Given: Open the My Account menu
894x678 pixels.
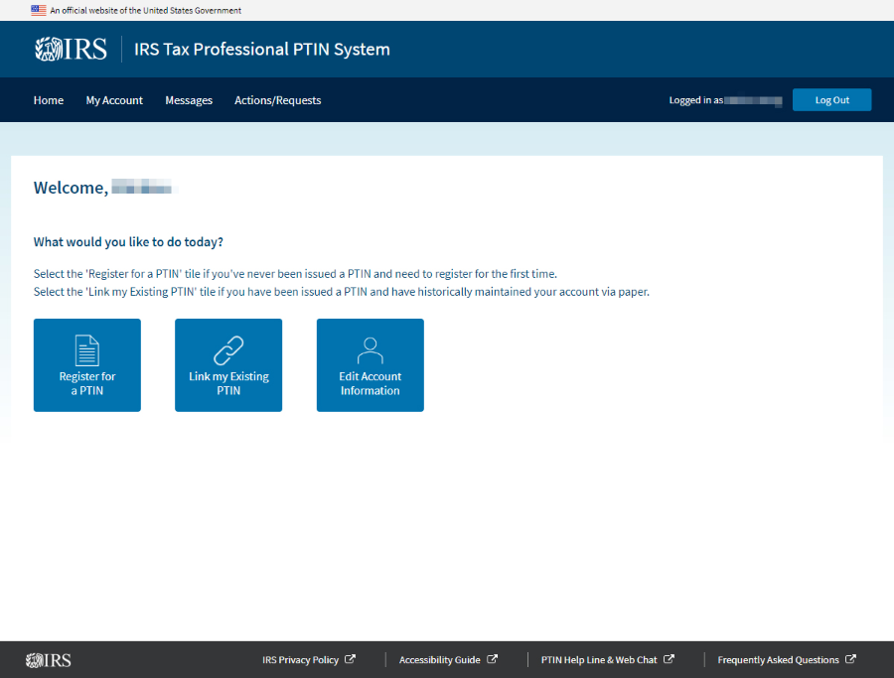Looking at the screenshot, I should [114, 100].
